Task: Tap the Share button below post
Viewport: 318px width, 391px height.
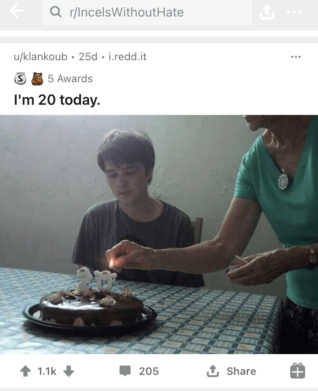Action: [x=231, y=371]
